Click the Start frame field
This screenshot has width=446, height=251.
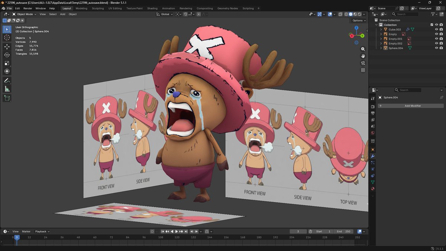point(323,231)
